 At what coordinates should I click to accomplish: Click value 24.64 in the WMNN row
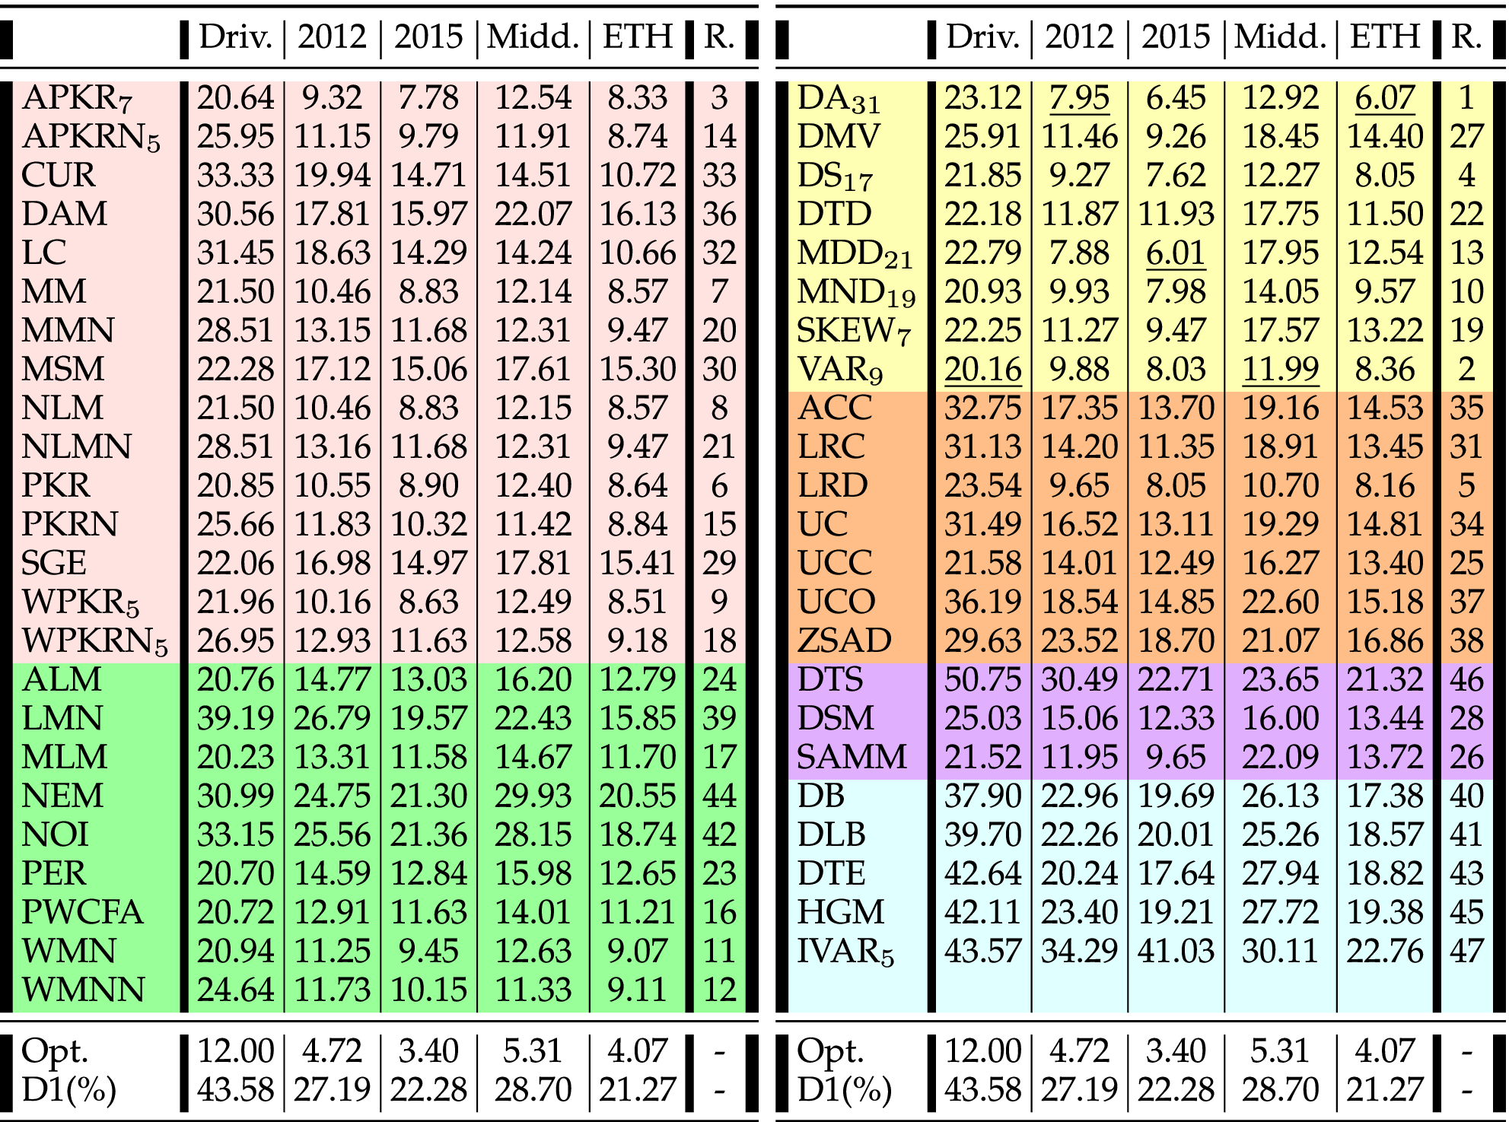coord(235,990)
